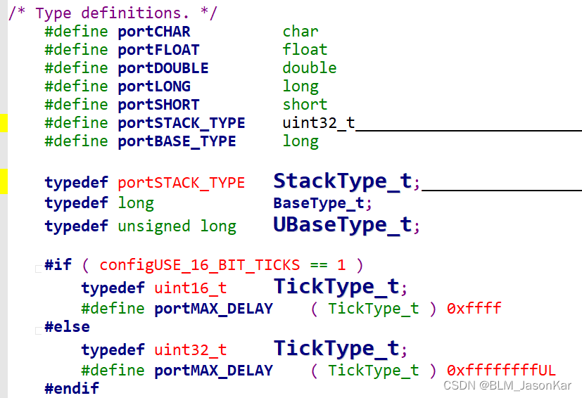Click 'short' value on the portSHORT line
Viewport: 582px width, 398px height.
(305, 104)
